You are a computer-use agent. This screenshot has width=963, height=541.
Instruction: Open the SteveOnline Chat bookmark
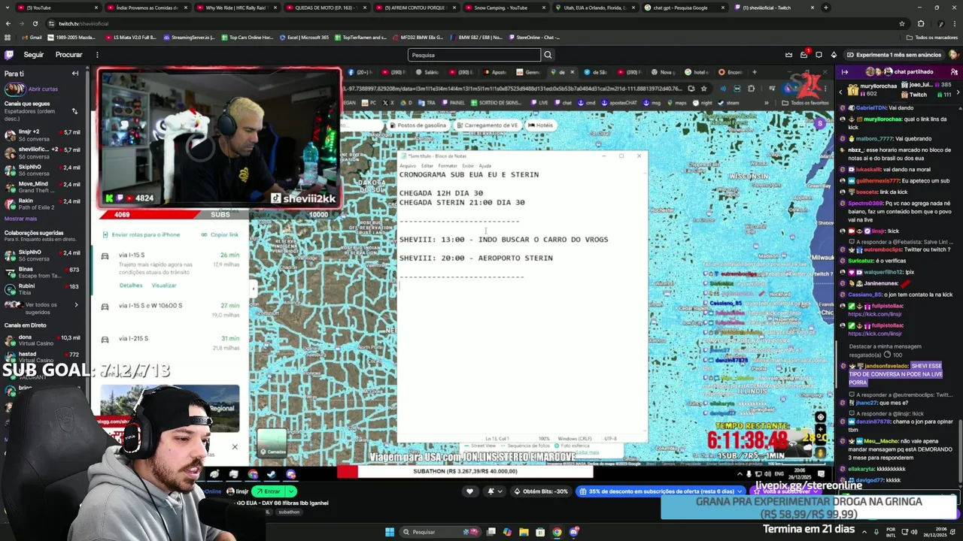[536, 38]
